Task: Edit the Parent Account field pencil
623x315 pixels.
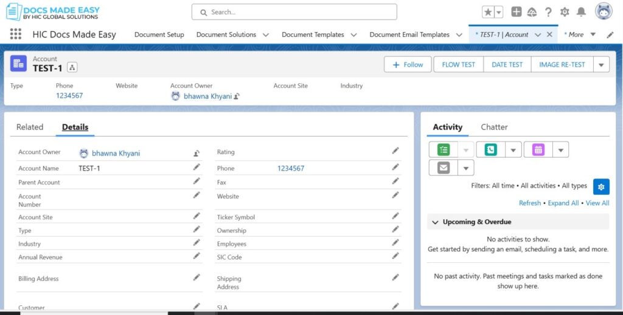Action: click(197, 181)
